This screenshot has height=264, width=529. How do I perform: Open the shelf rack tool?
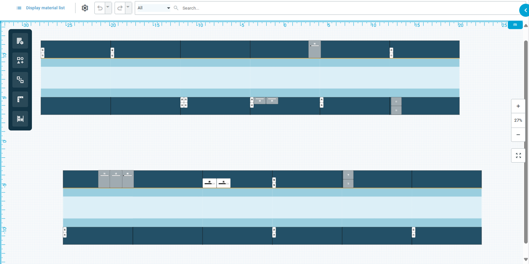pos(20,119)
